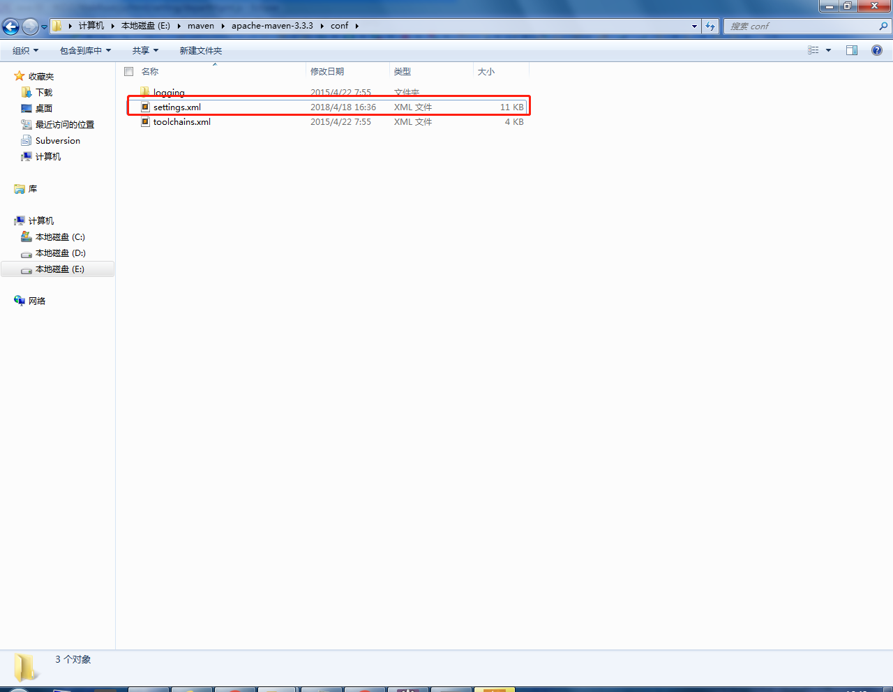The image size is (893, 692).
Task: Select 本地磁盘 (C:) in navigation pane
Action: (60, 237)
